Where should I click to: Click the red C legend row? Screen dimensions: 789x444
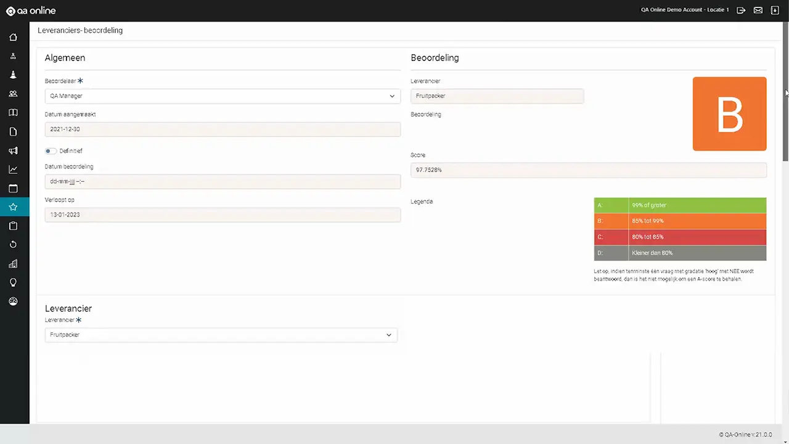point(681,237)
